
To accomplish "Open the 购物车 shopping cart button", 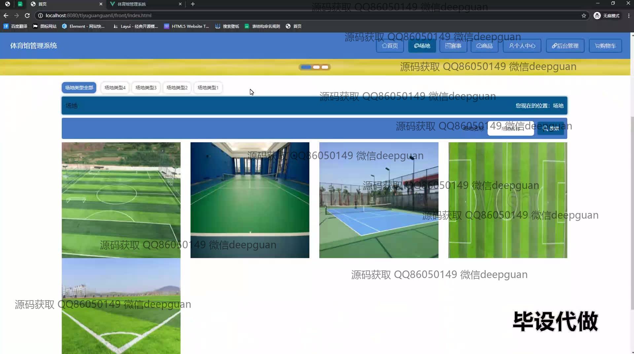I will [x=605, y=46].
